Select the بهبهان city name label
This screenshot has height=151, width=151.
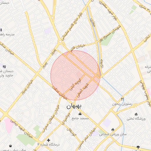74,106
